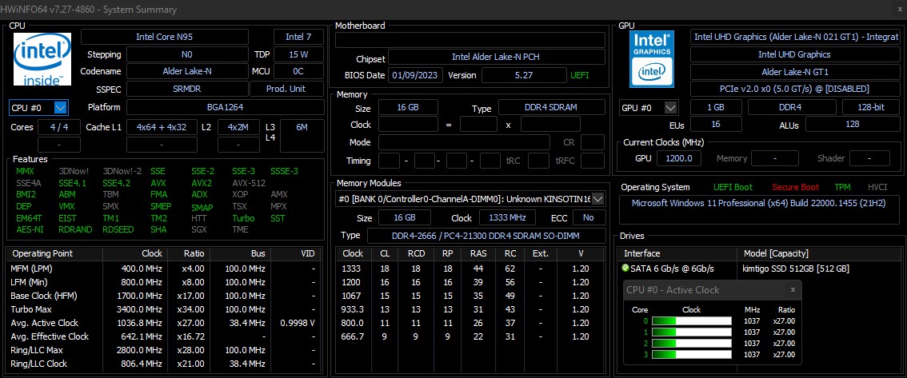Click the red Secure Boot label
Image resolution: width=907 pixels, height=378 pixels.
coord(795,187)
